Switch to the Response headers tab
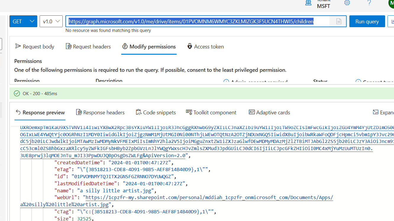394x221 pixels. (x=100, y=112)
